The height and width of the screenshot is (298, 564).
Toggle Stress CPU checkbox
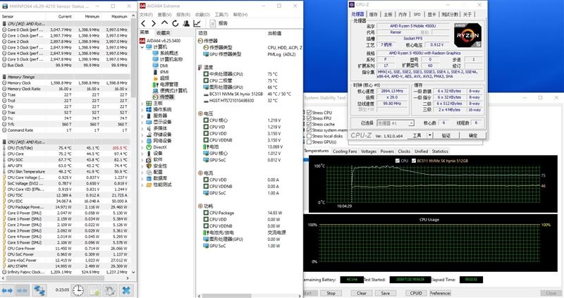click(309, 113)
